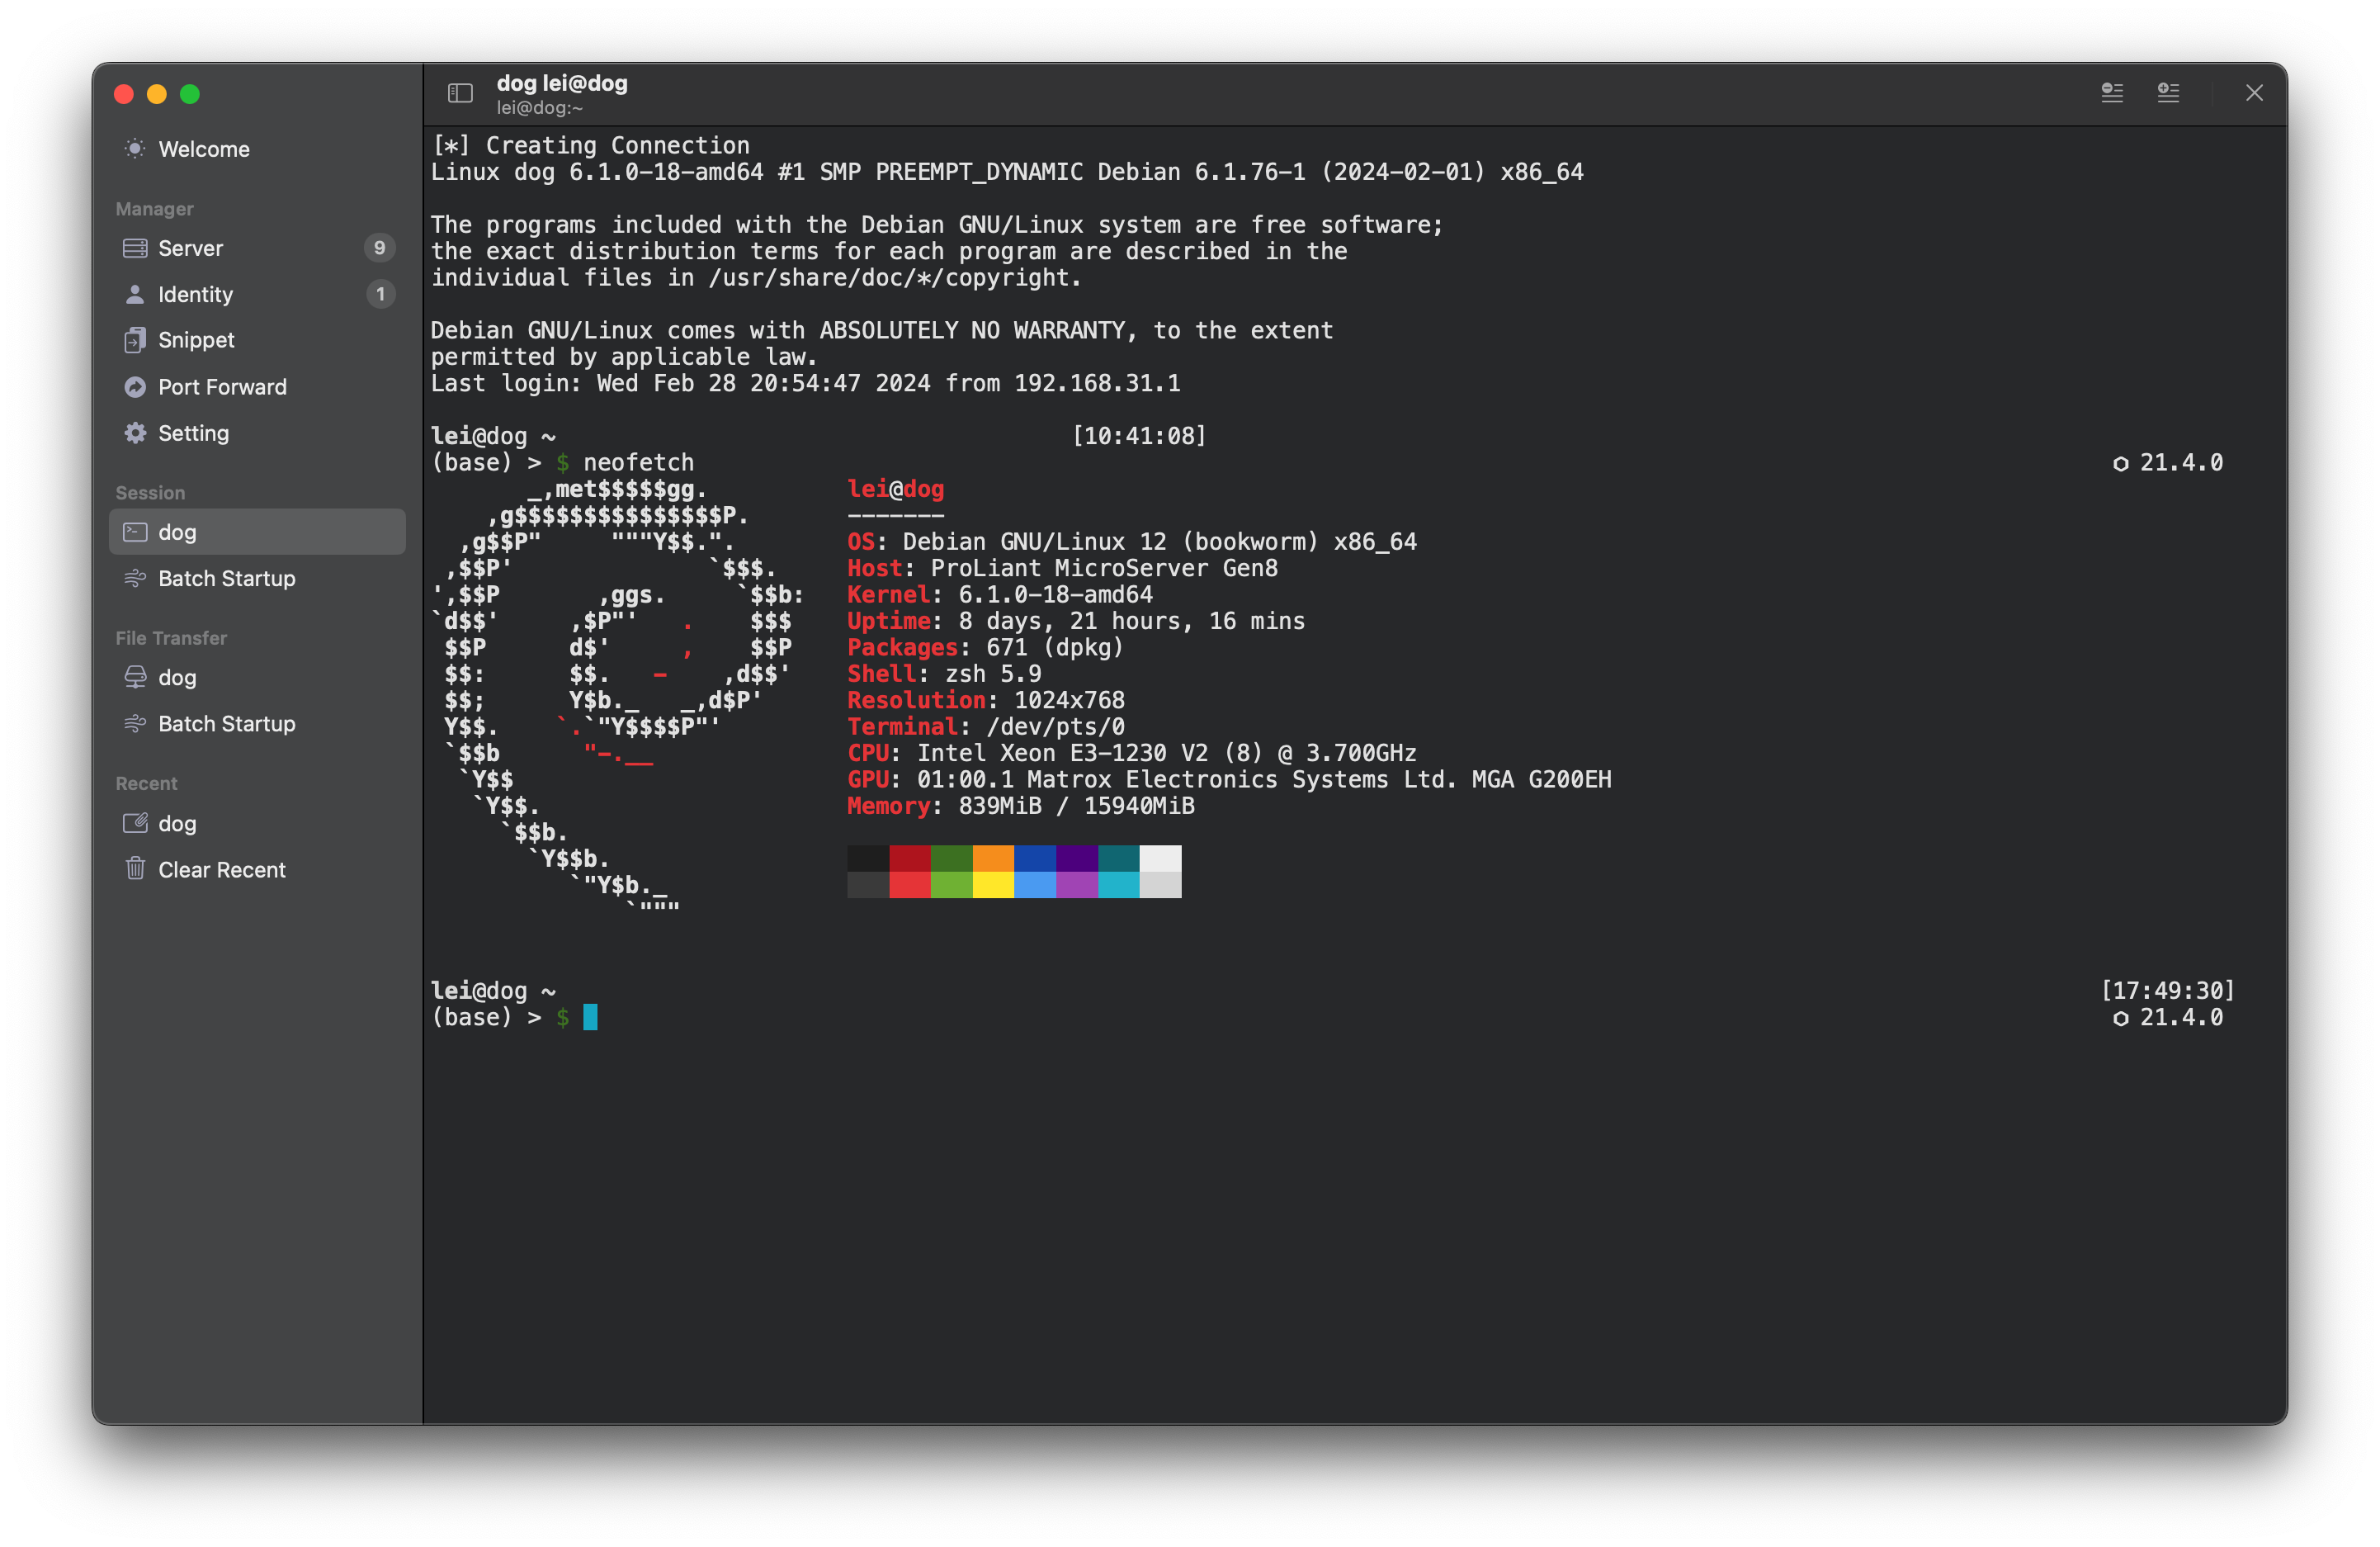Open Identity from the Manager sidebar

[x=197, y=294]
